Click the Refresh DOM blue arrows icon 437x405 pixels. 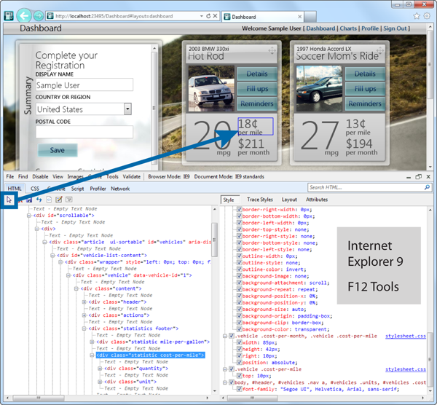coord(39,200)
